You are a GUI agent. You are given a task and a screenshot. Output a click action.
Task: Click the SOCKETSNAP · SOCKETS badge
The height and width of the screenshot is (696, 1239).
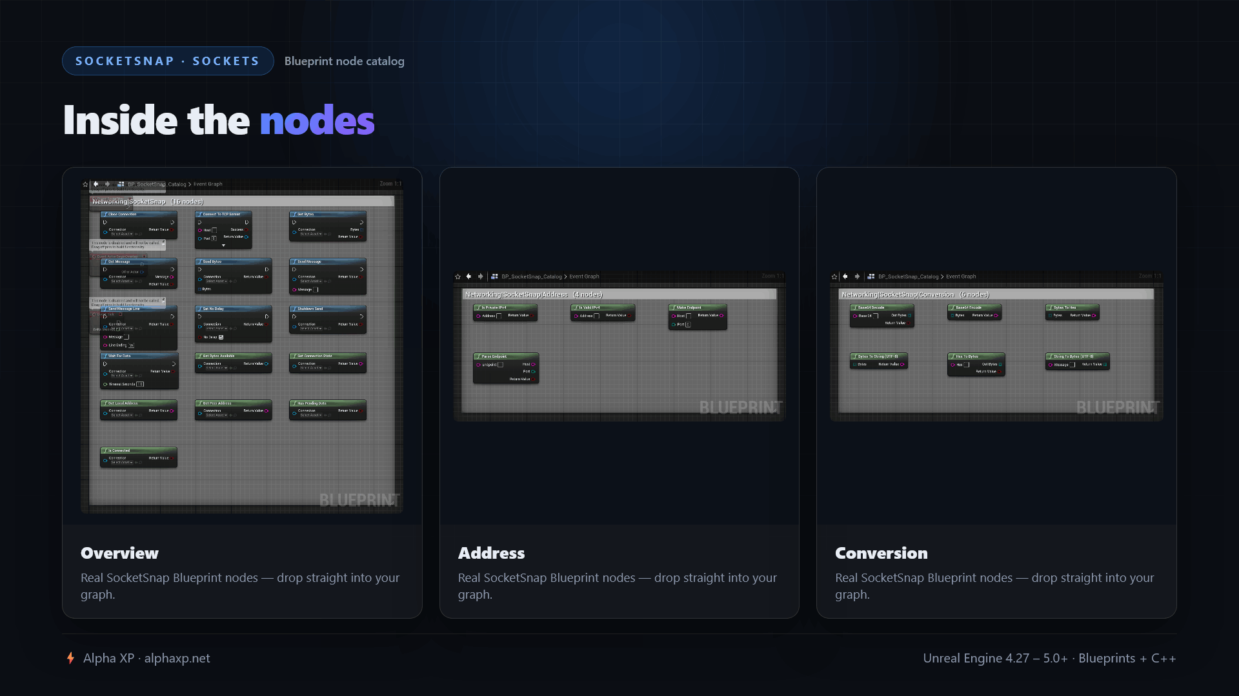pos(168,61)
